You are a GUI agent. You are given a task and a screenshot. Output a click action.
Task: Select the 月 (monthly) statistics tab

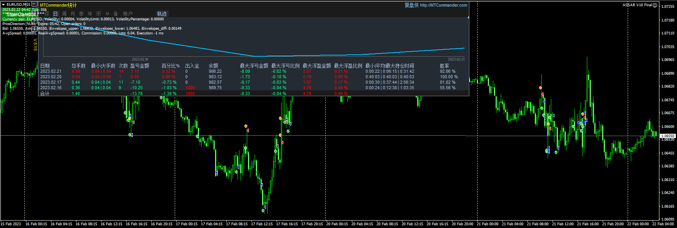(72, 14)
